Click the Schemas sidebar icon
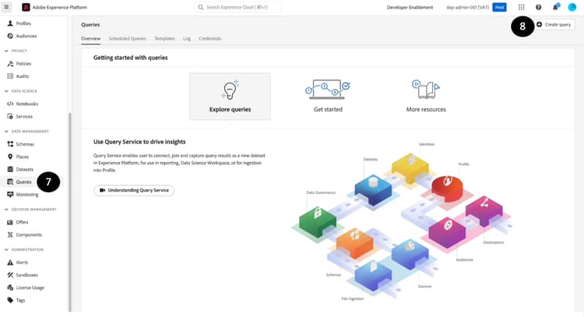The image size is (584, 317). click(10, 144)
